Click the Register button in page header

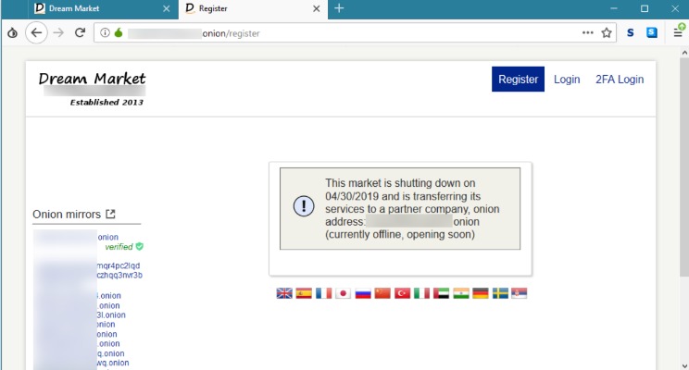[x=518, y=80]
